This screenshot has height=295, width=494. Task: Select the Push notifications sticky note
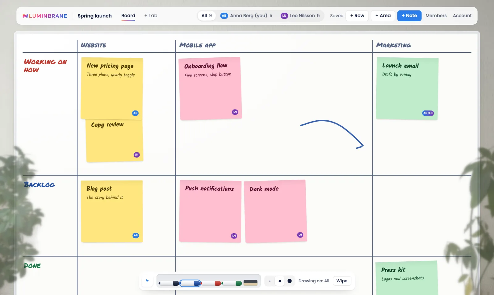coord(210,211)
